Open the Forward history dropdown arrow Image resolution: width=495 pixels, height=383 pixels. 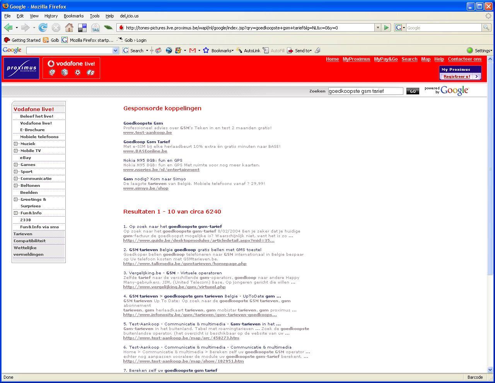pyautogui.click(x=34, y=27)
